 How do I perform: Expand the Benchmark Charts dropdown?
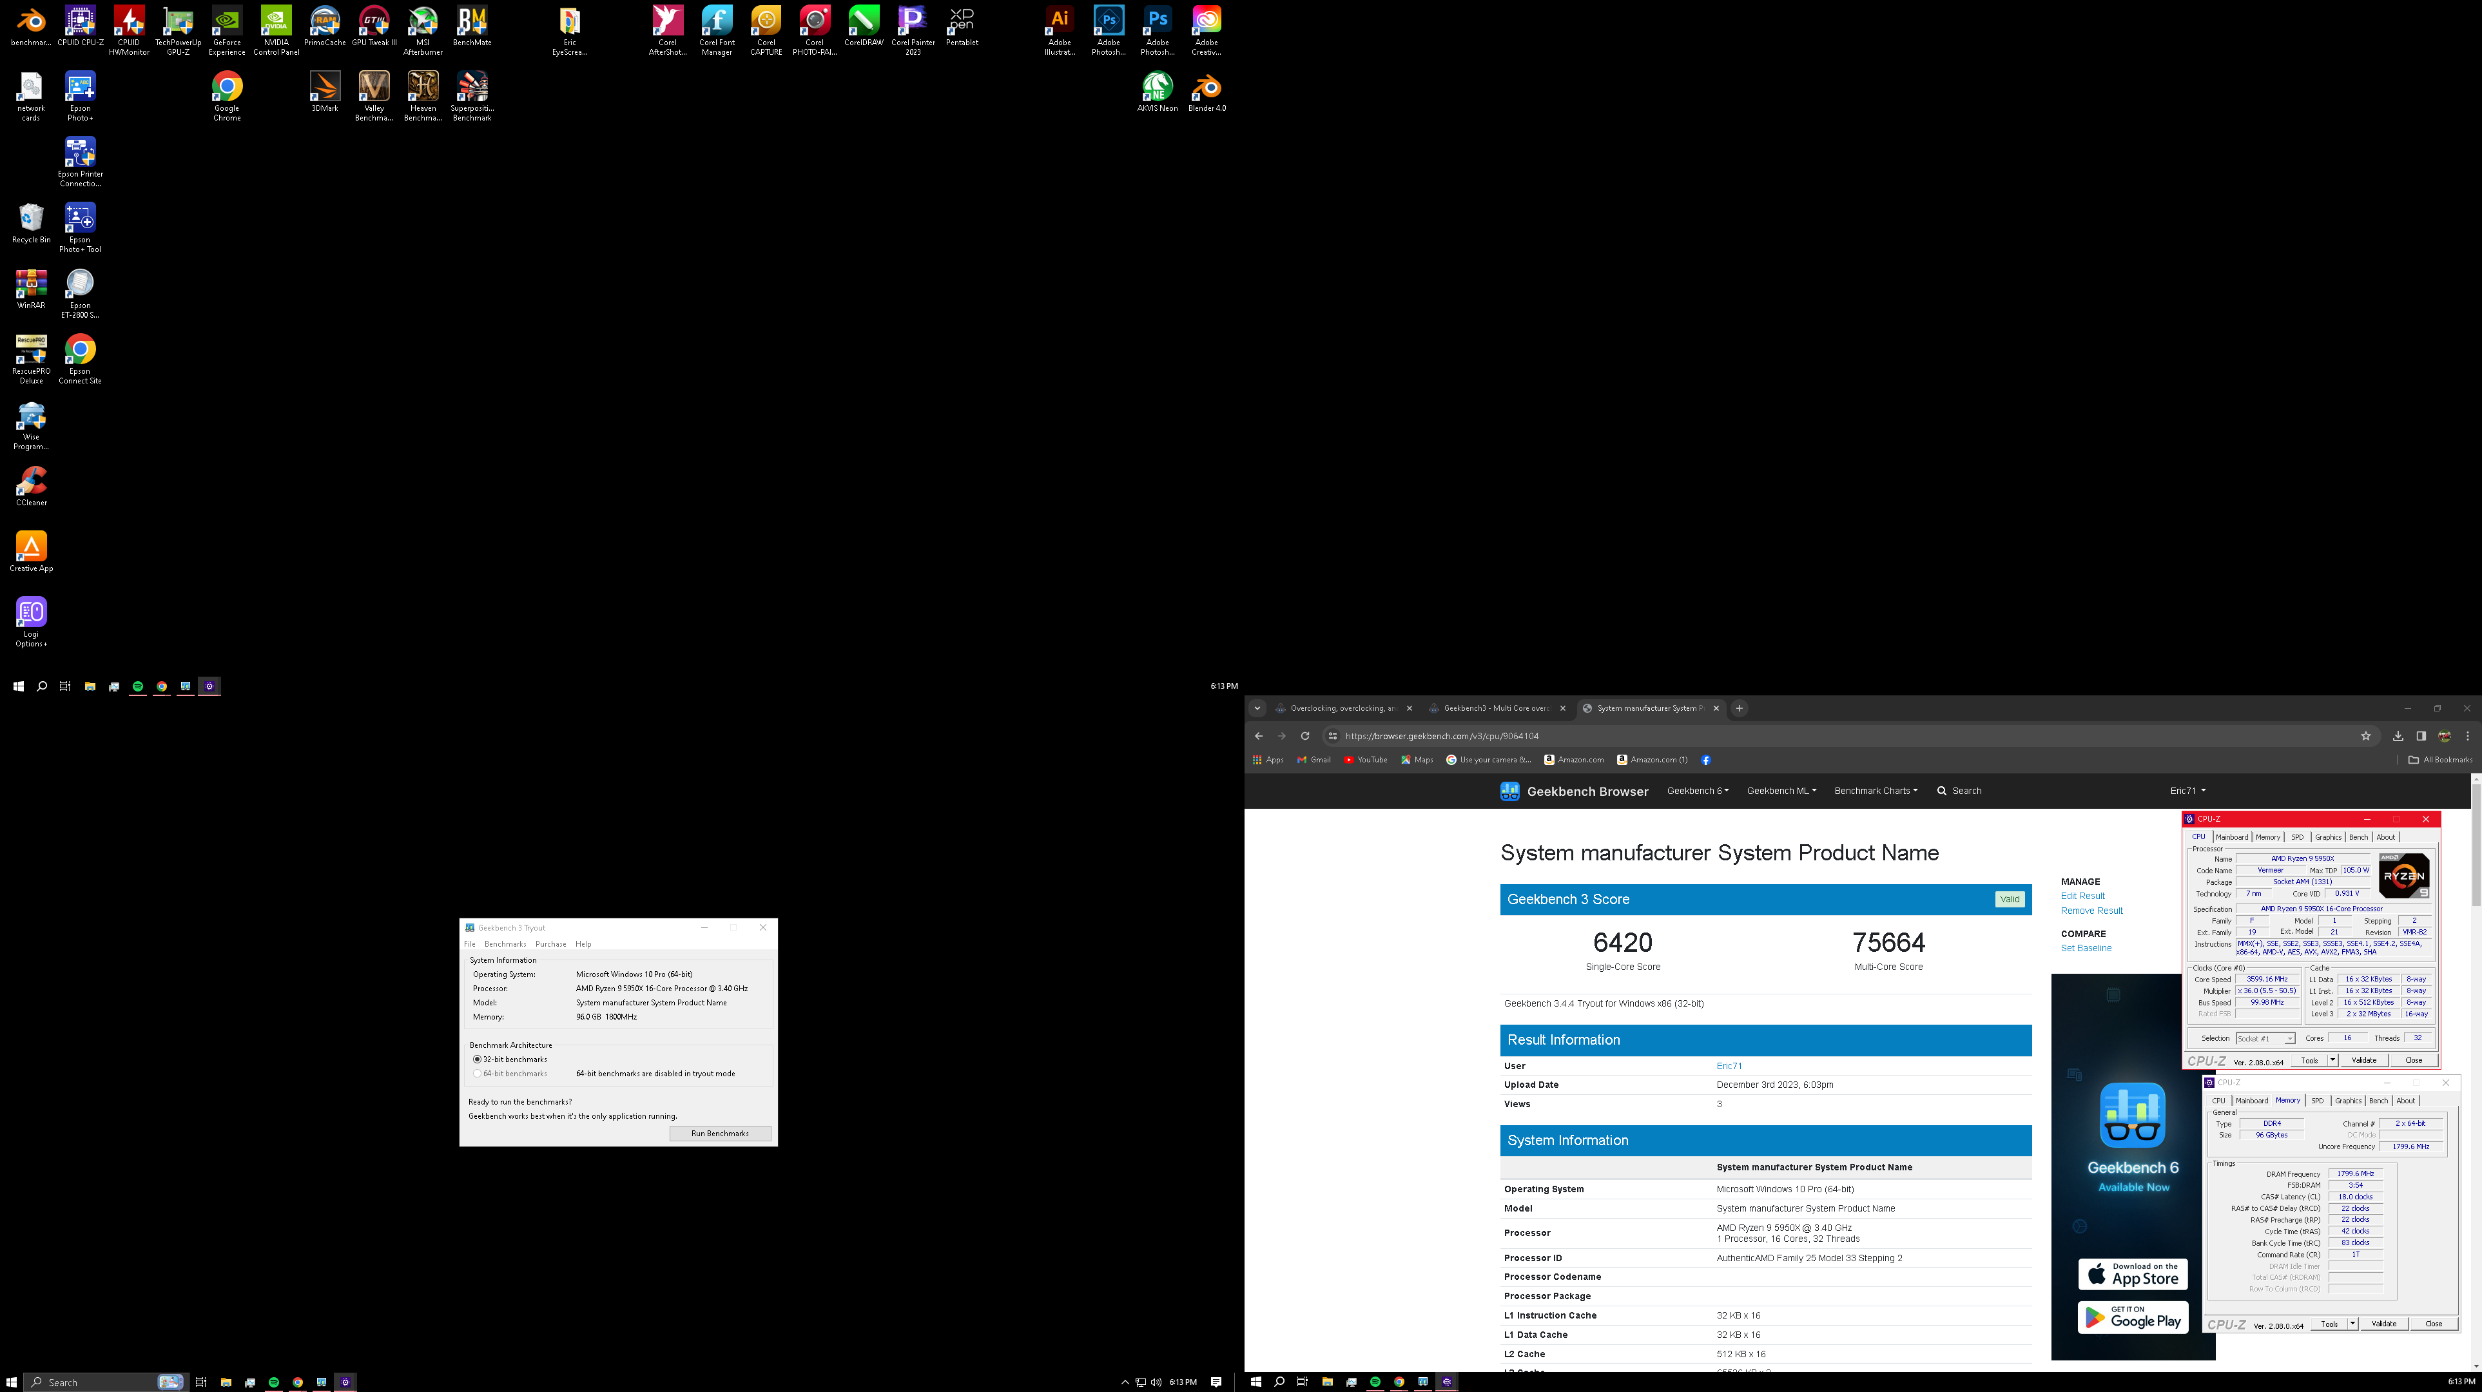coord(1876,791)
